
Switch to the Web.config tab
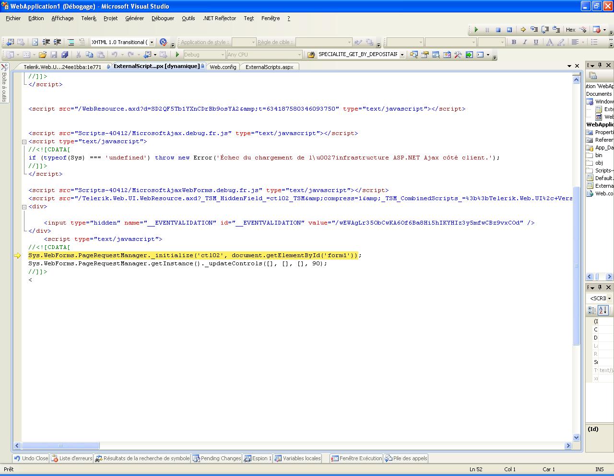tap(223, 67)
